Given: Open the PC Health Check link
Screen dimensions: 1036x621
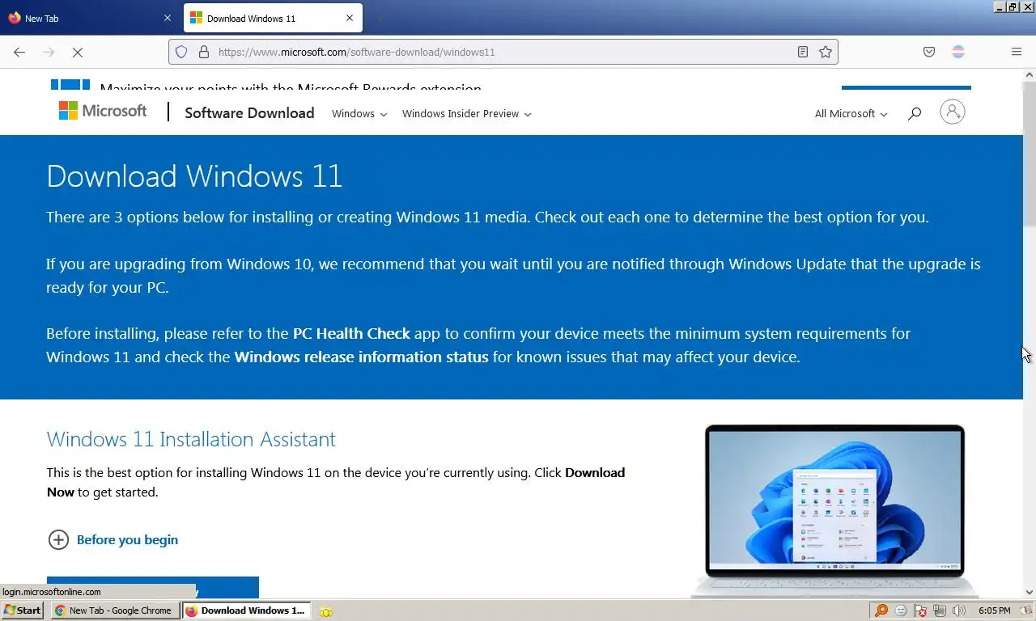Looking at the screenshot, I should 351,333.
